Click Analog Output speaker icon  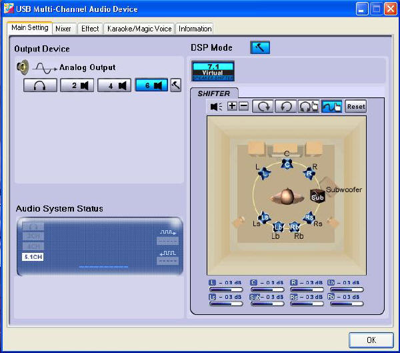pos(23,67)
